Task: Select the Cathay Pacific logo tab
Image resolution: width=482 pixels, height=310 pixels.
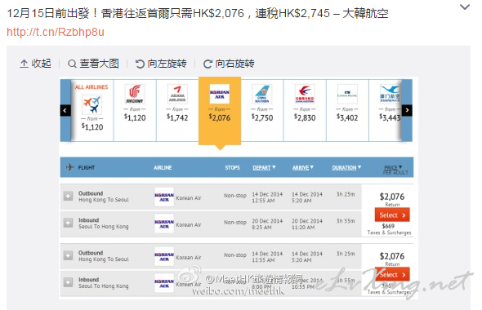Action: (x=347, y=94)
